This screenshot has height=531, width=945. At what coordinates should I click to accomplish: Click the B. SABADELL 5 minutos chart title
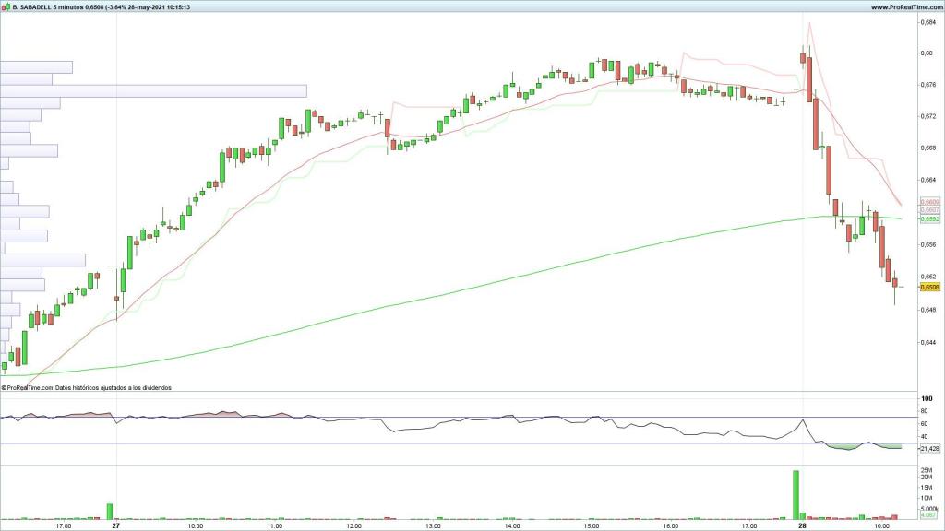pos(48,7)
